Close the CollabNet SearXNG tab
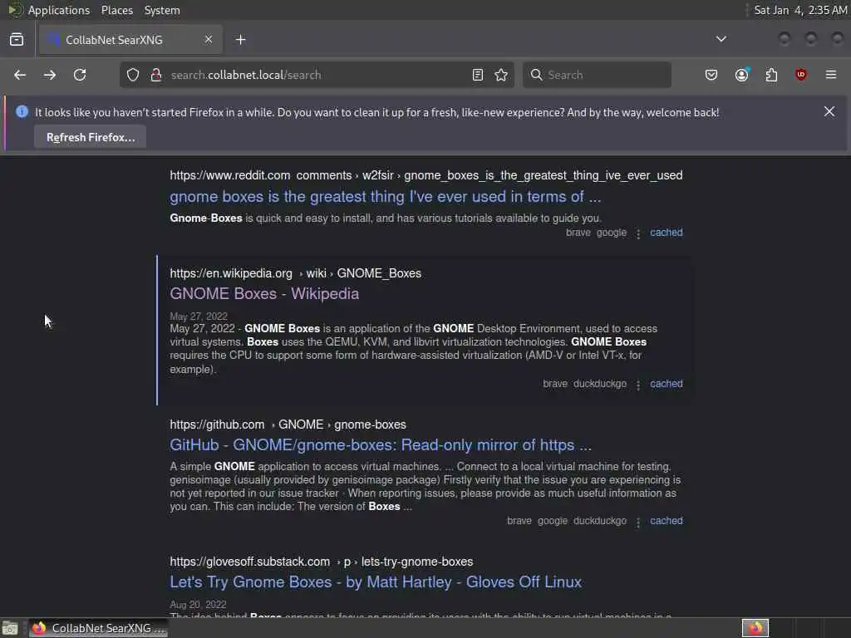This screenshot has width=851, height=638. point(209,40)
